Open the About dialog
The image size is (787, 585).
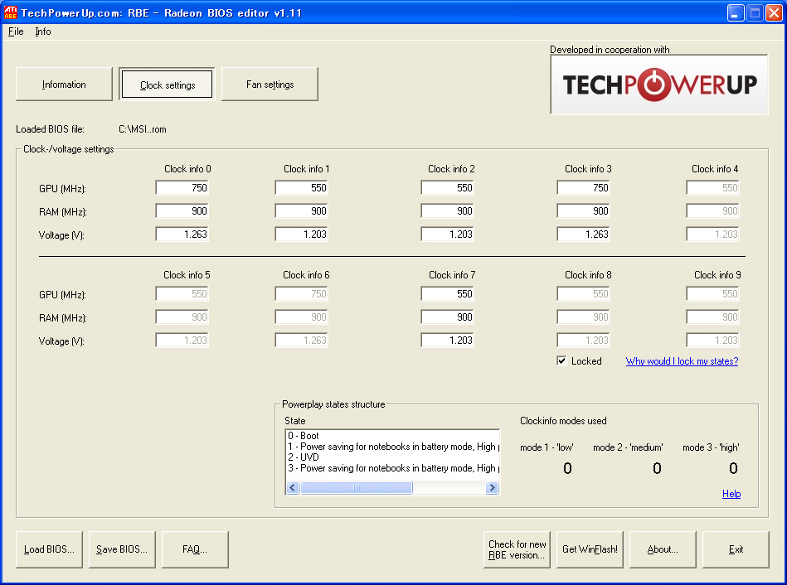663,549
